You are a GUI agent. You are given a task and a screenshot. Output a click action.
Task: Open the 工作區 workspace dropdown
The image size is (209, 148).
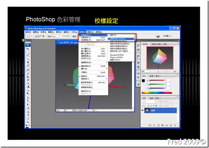[167, 36]
